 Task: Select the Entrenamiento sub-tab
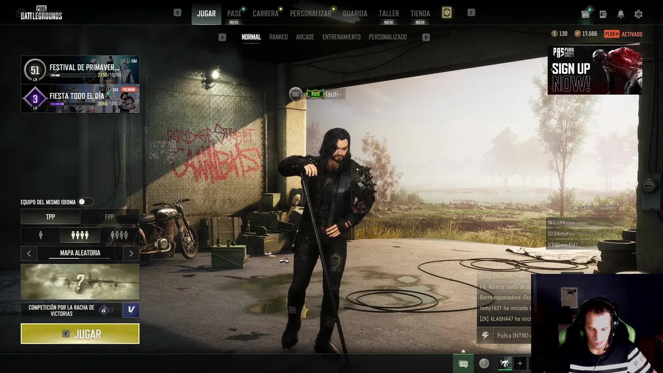[x=341, y=37]
